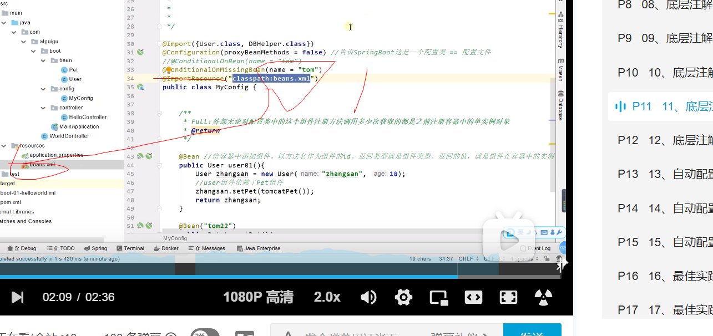Select episode P17 in playlist

(x=665, y=309)
